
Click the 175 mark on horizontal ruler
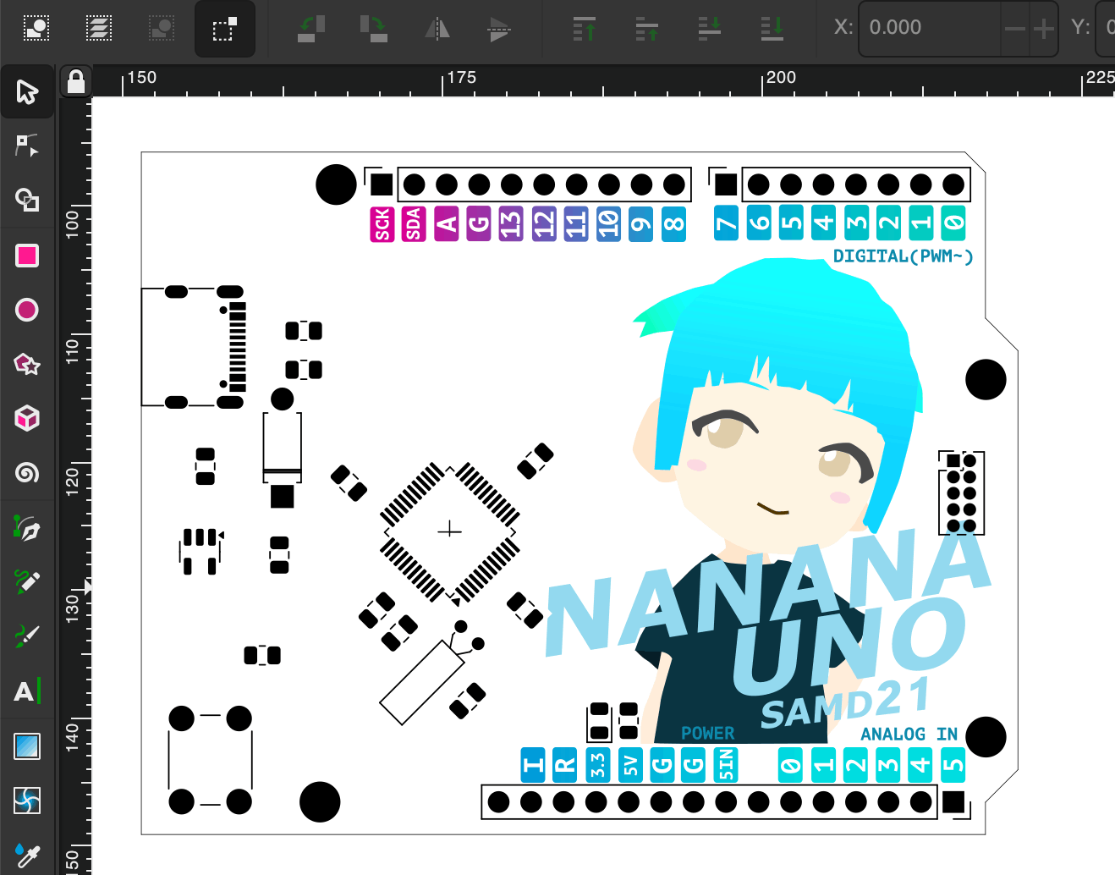[461, 78]
